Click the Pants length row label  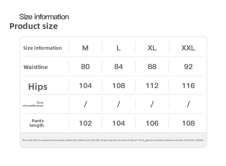click(37, 123)
